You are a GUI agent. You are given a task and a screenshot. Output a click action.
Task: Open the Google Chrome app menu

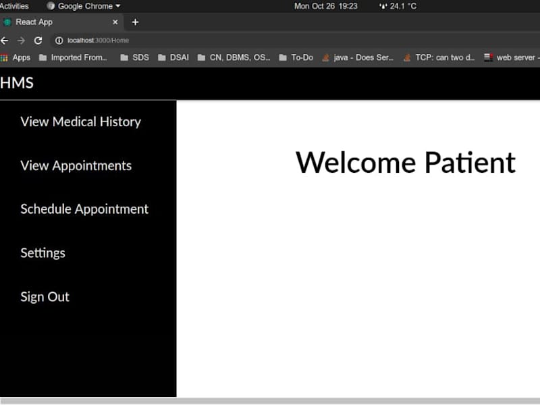[83, 6]
